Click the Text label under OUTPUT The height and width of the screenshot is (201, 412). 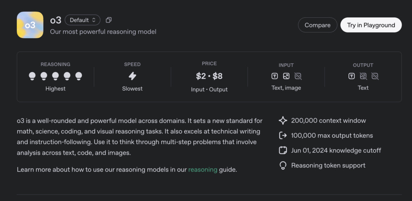(x=363, y=88)
